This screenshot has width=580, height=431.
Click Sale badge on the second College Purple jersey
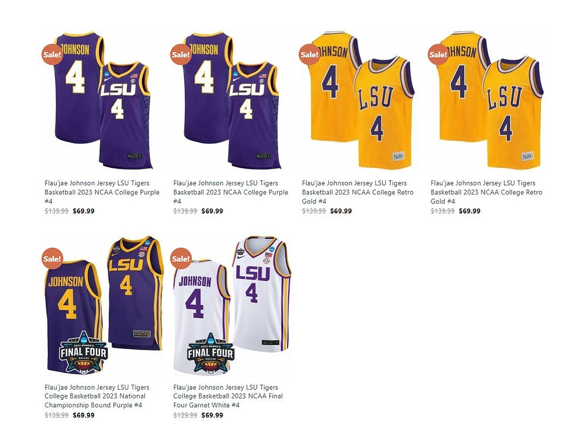[x=181, y=54]
